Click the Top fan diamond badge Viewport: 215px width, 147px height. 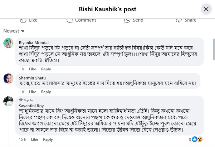tap(21, 100)
